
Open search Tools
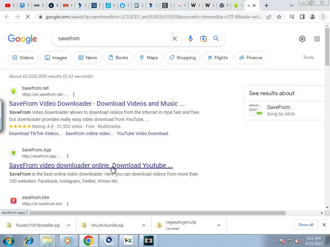pyautogui.click(x=308, y=57)
